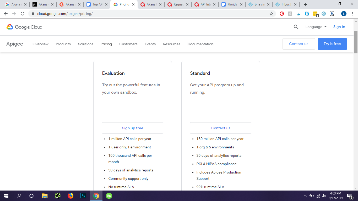Screen dimensions: 358x201
Task: Click the Google Cloud logo
Action: click(x=24, y=27)
